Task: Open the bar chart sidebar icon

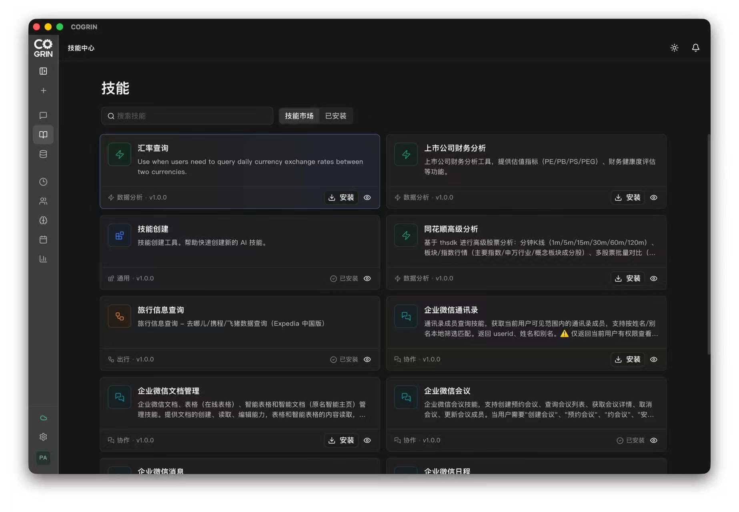Action: [x=43, y=259]
